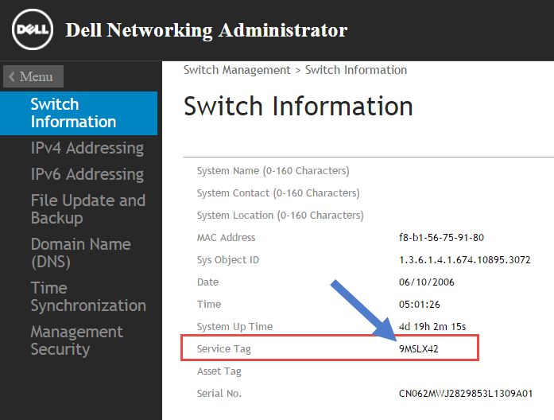This screenshot has height=420, width=554.
Task: Open File Update and Backup
Action: (88, 209)
